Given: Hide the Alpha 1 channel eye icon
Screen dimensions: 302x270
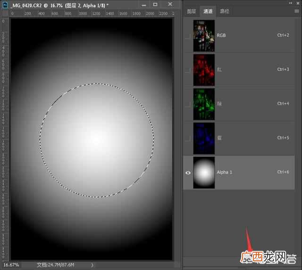Looking at the screenshot, I should click(188, 172).
